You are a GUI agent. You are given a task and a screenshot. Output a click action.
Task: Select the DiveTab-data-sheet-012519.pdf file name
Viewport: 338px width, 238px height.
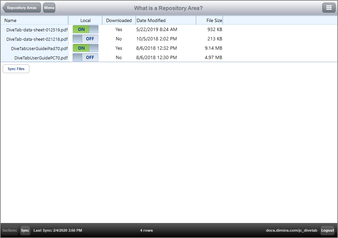[x=37, y=29]
